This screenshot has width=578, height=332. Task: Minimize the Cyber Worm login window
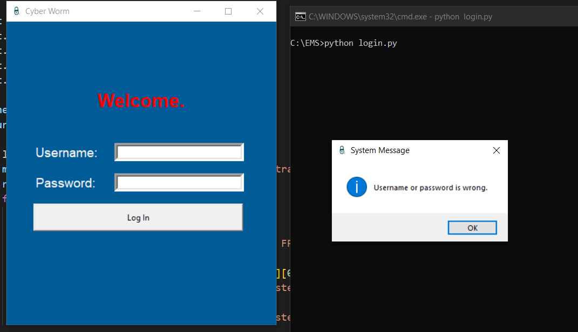[x=197, y=11]
